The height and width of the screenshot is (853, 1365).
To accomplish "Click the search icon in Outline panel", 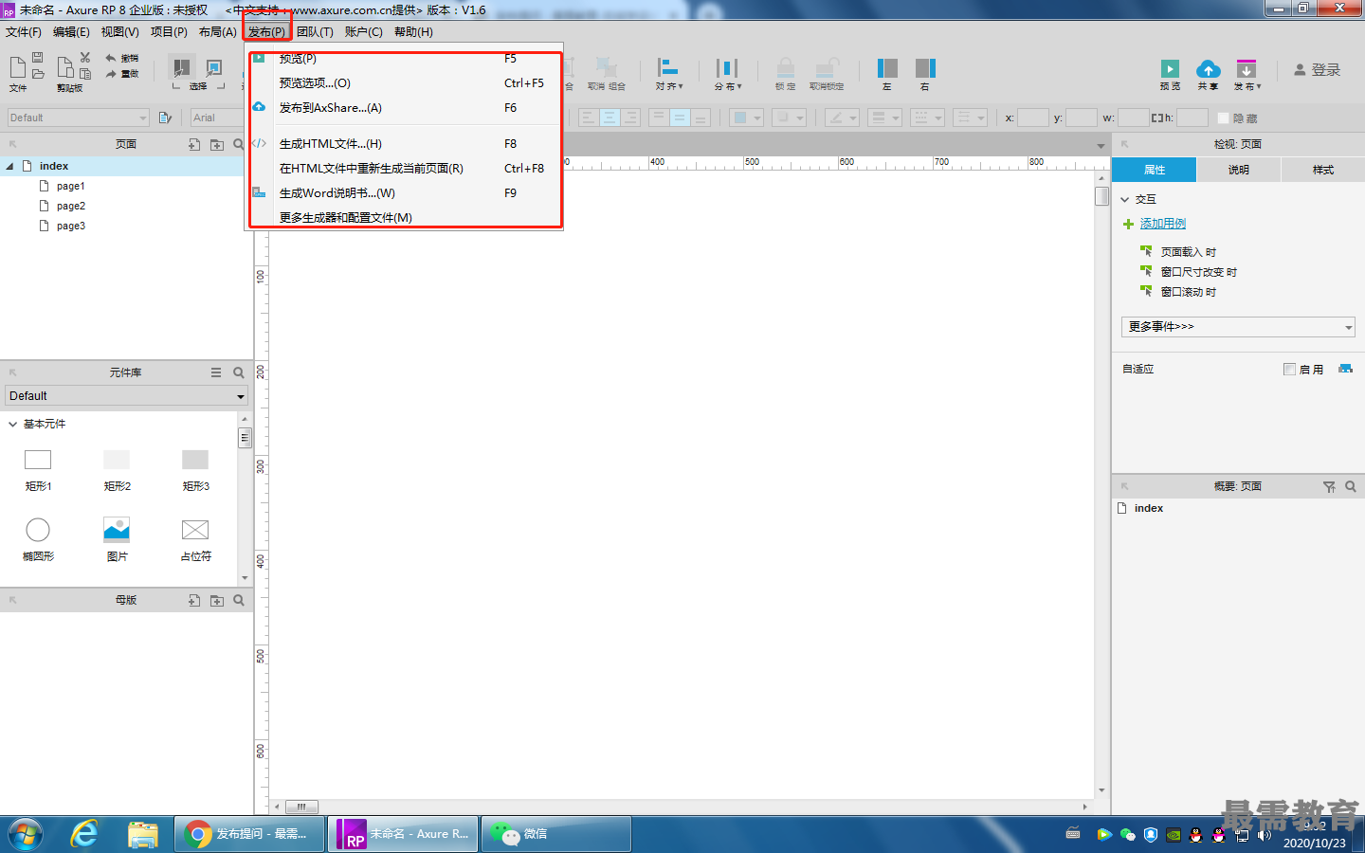I will pos(1351,486).
